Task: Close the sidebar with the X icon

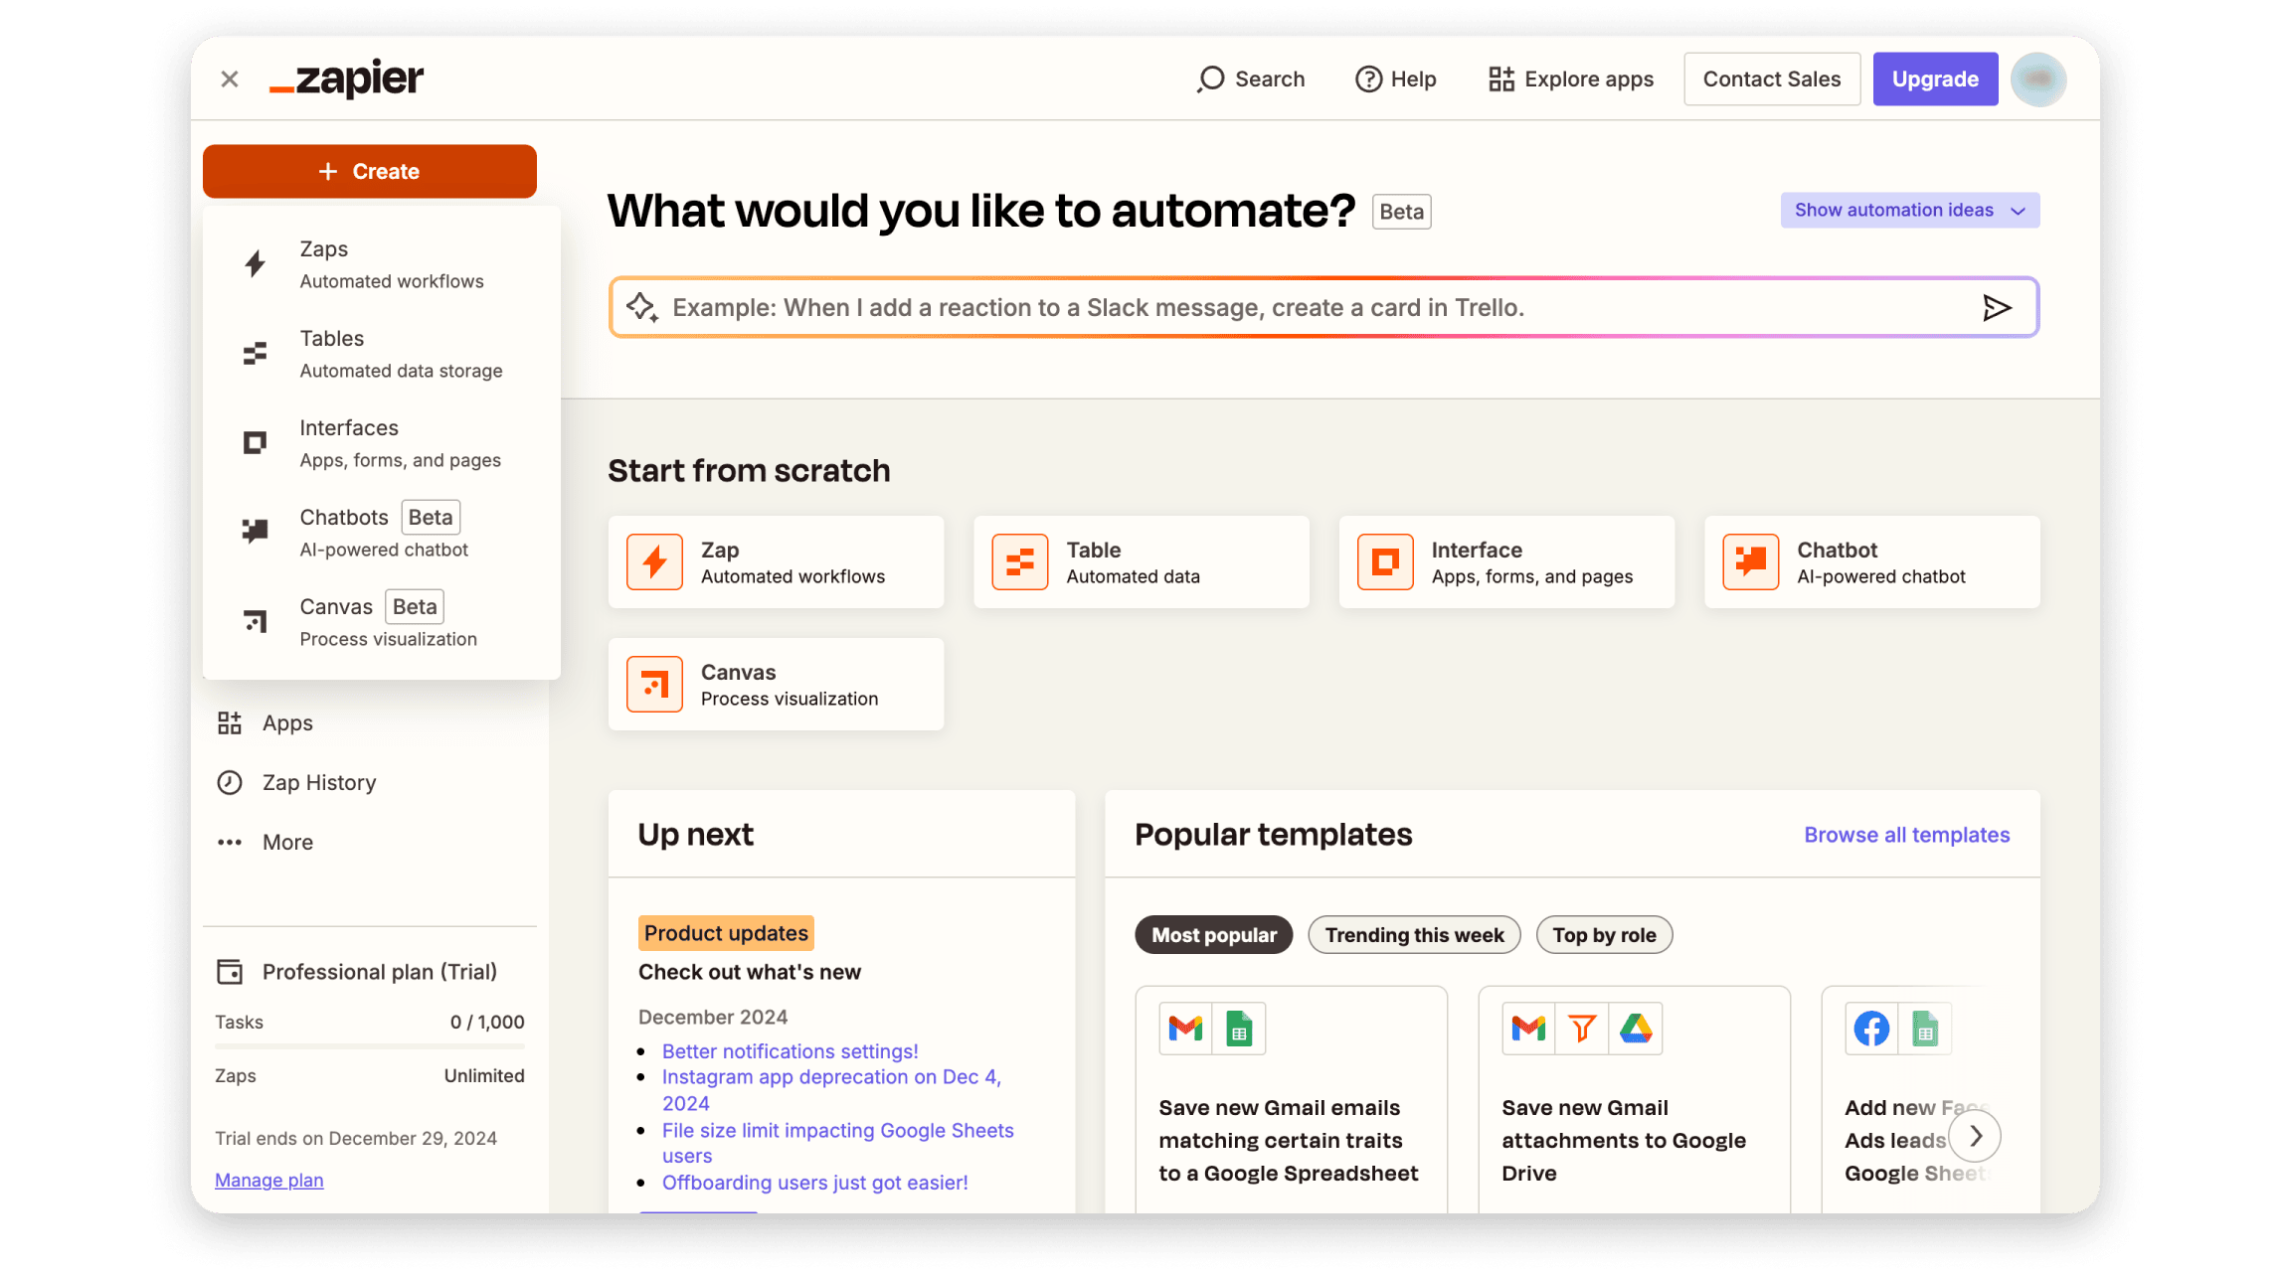Action: coord(230,79)
